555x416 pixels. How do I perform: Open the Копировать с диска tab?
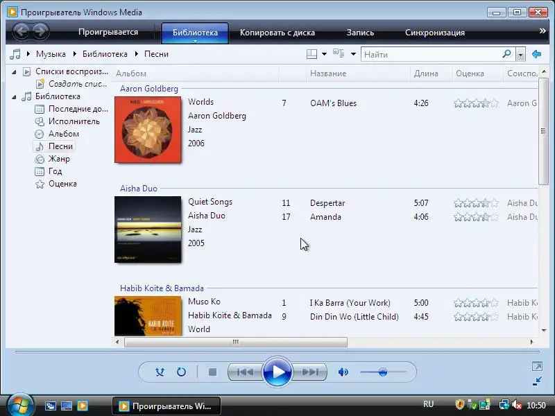pos(277,33)
